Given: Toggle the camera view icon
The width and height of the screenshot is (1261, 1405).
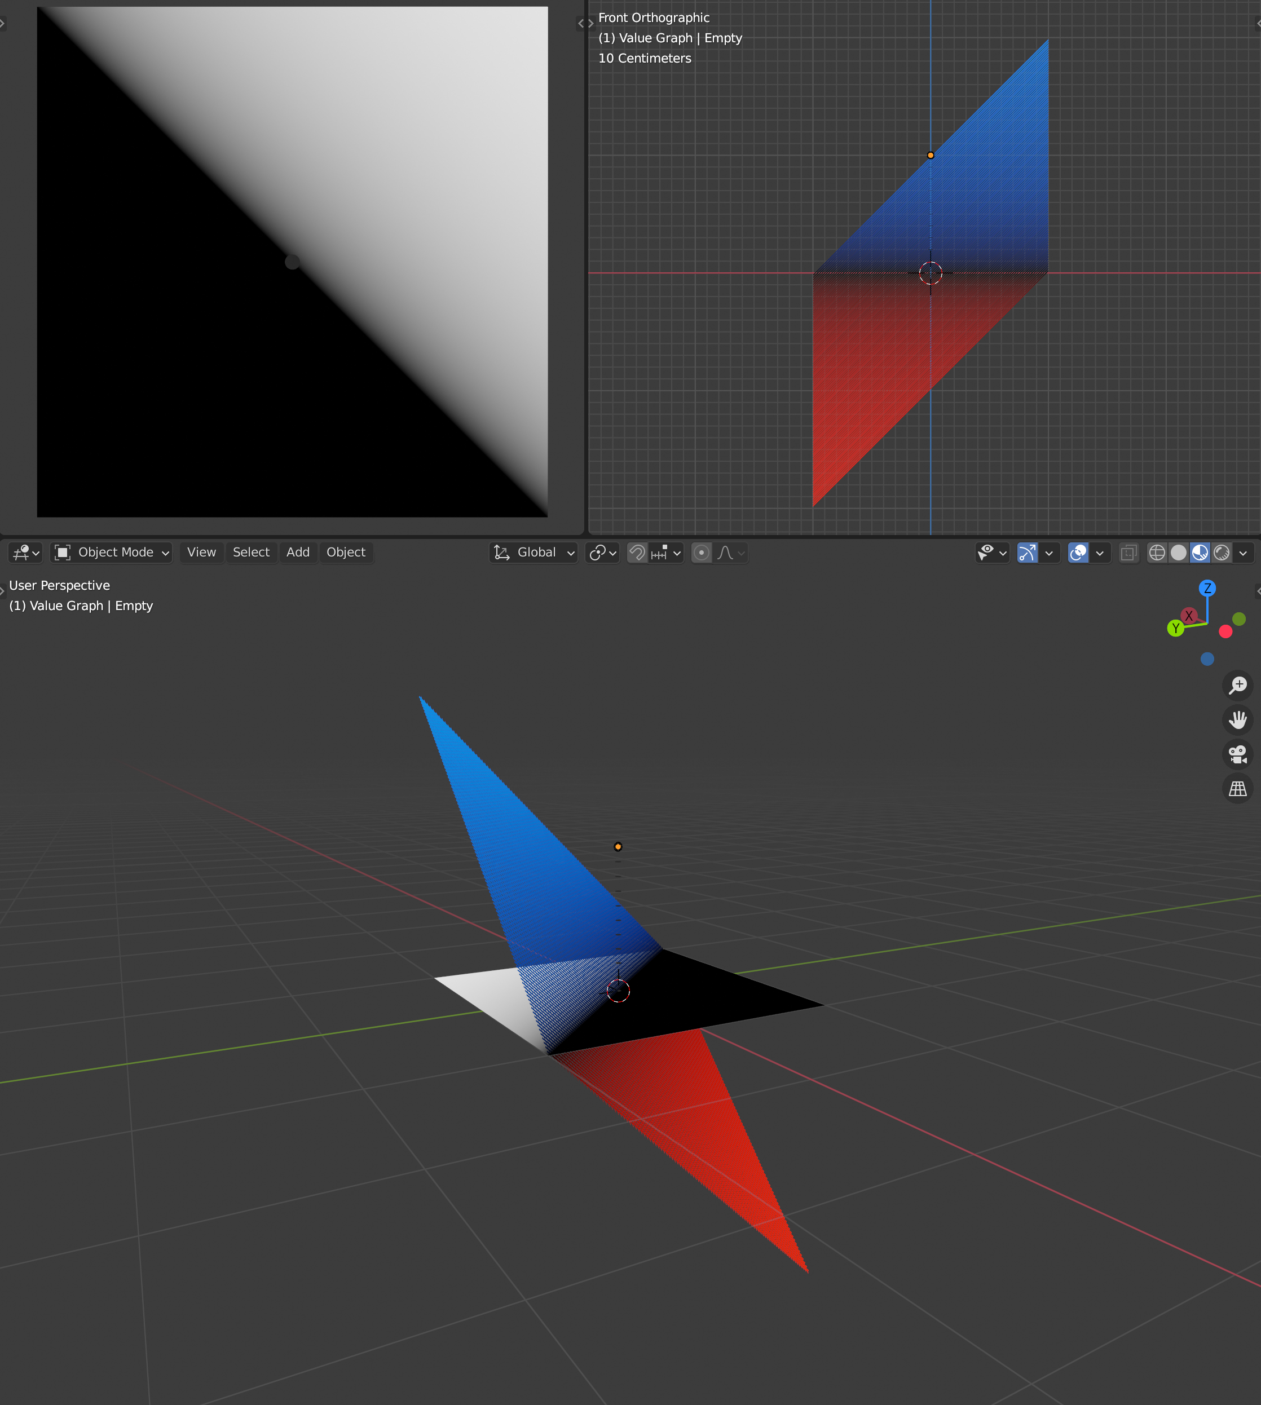Looking at the screenshot, I should pyautogui.click(x=1237, y=754).
